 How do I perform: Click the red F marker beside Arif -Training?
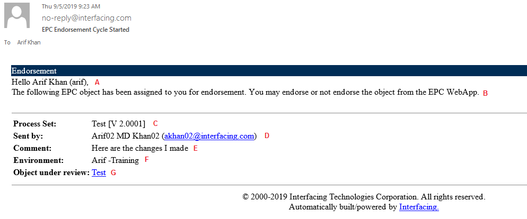pos(147,160)
